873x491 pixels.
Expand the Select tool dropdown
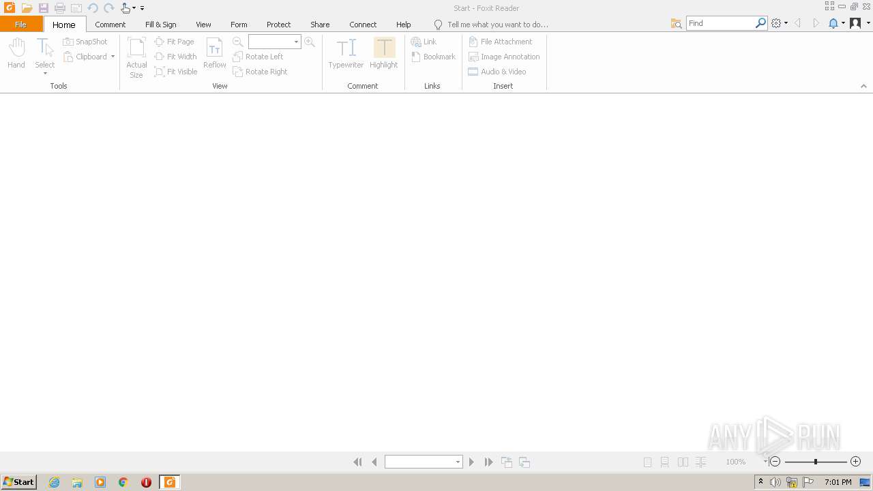coord(45,73)
